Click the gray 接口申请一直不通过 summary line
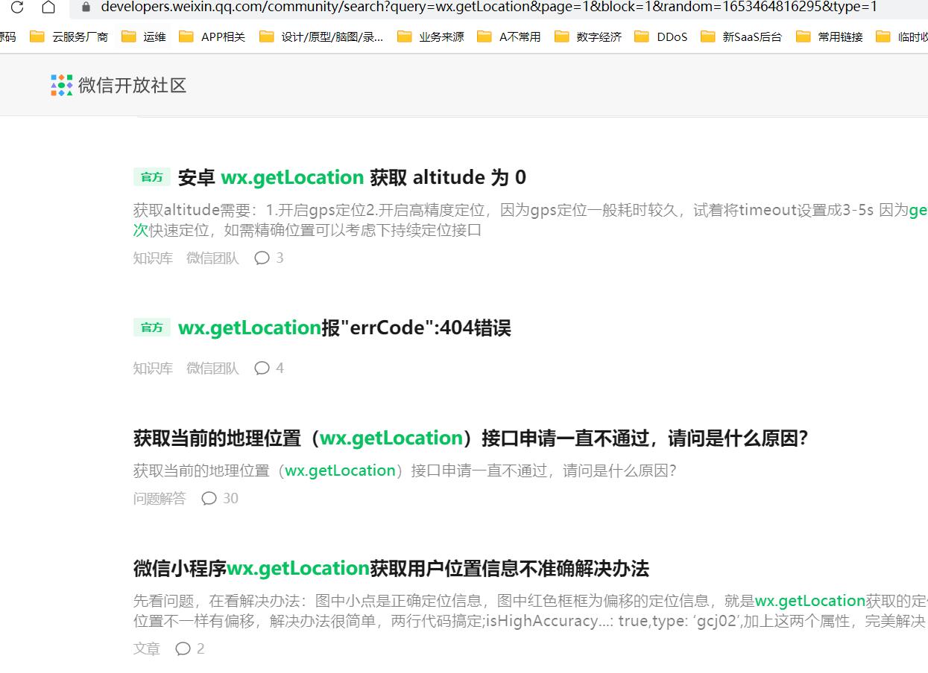Screen dimensions: 928x673 [x=405, y=471]
